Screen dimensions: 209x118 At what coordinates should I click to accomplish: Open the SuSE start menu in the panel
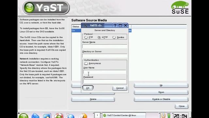24,116
